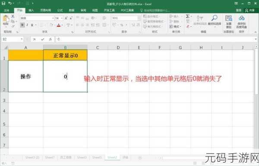259x166 pixels.
Task: Select column C header
Action: coord(98,48)
